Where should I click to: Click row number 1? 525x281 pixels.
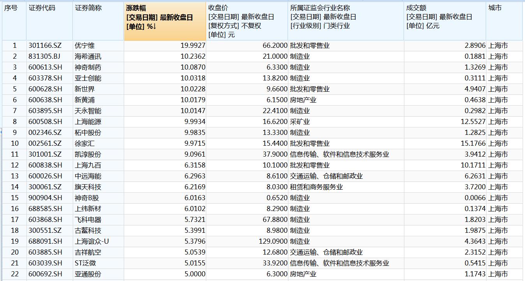click(15, 45)
